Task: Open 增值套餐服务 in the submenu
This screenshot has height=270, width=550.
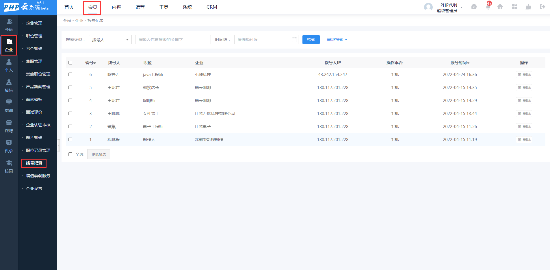Action: pyautogui.click(x=38, y=176)
